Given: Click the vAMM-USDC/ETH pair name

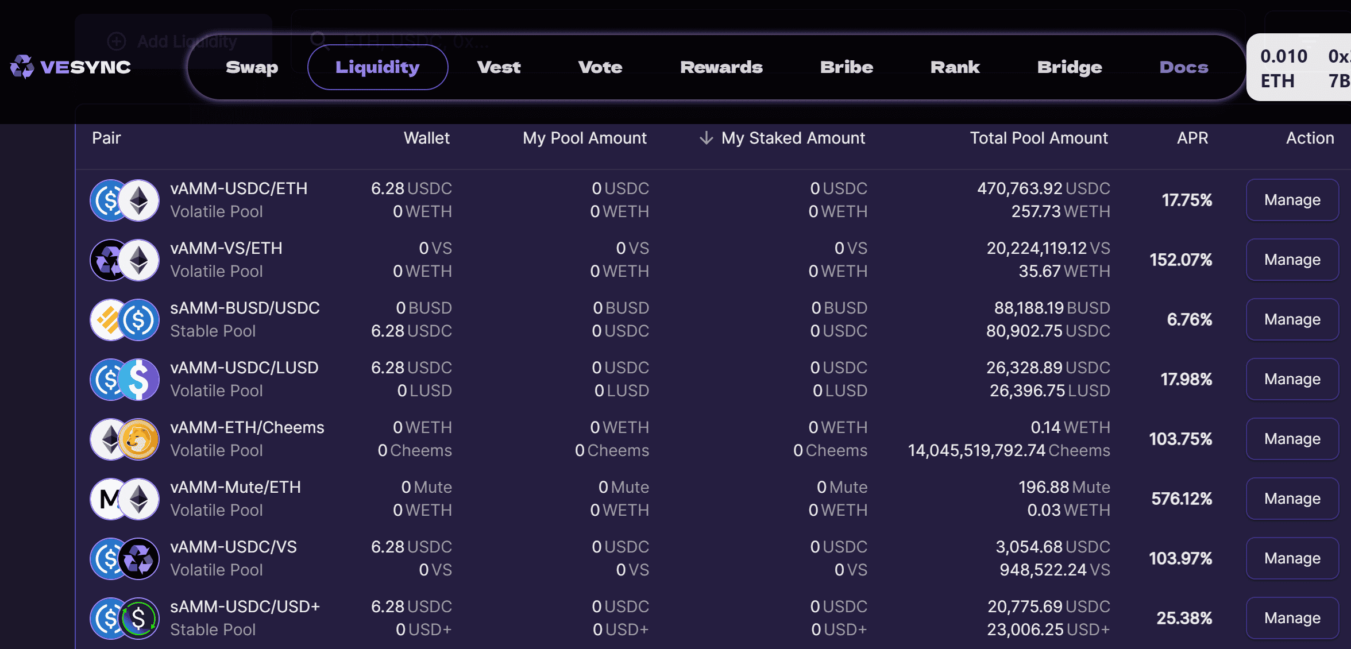Looking at the screenshot, I should click(239, 189).
